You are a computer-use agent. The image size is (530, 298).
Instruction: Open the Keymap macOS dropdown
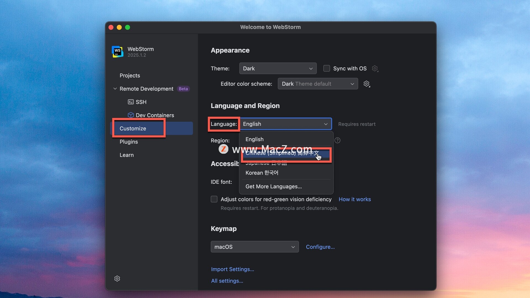pyautogui.click(x=255, y=247)
